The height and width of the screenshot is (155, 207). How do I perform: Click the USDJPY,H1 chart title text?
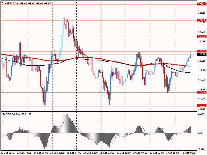pos(11,3)
